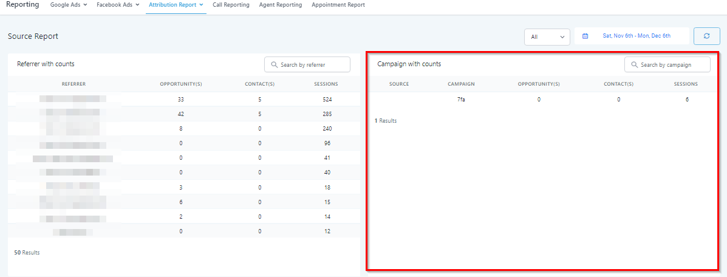Image resolution: width=727 pixels, height=277 pixels.
Task: Click the Campaign column header
Action: (461, 84)
